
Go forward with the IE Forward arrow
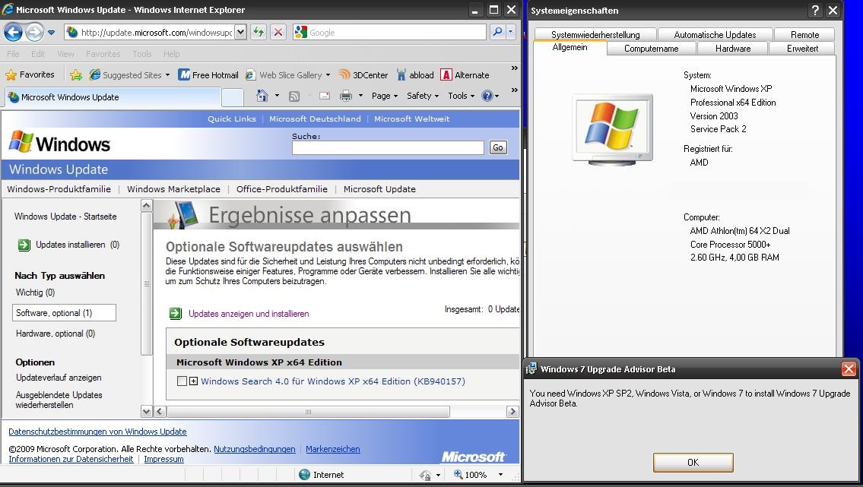pos(34,33)
